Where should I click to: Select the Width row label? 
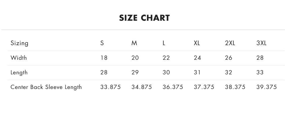[x=19, y=58]
